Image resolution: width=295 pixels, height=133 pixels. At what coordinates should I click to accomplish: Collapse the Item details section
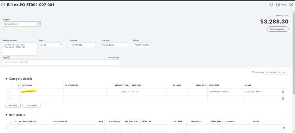click(x=7, y=115)
